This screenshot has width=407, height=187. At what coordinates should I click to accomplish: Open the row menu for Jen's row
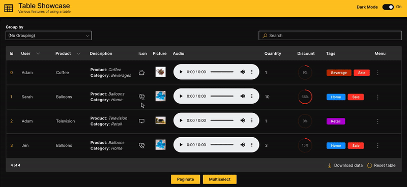tap(377, 145)
